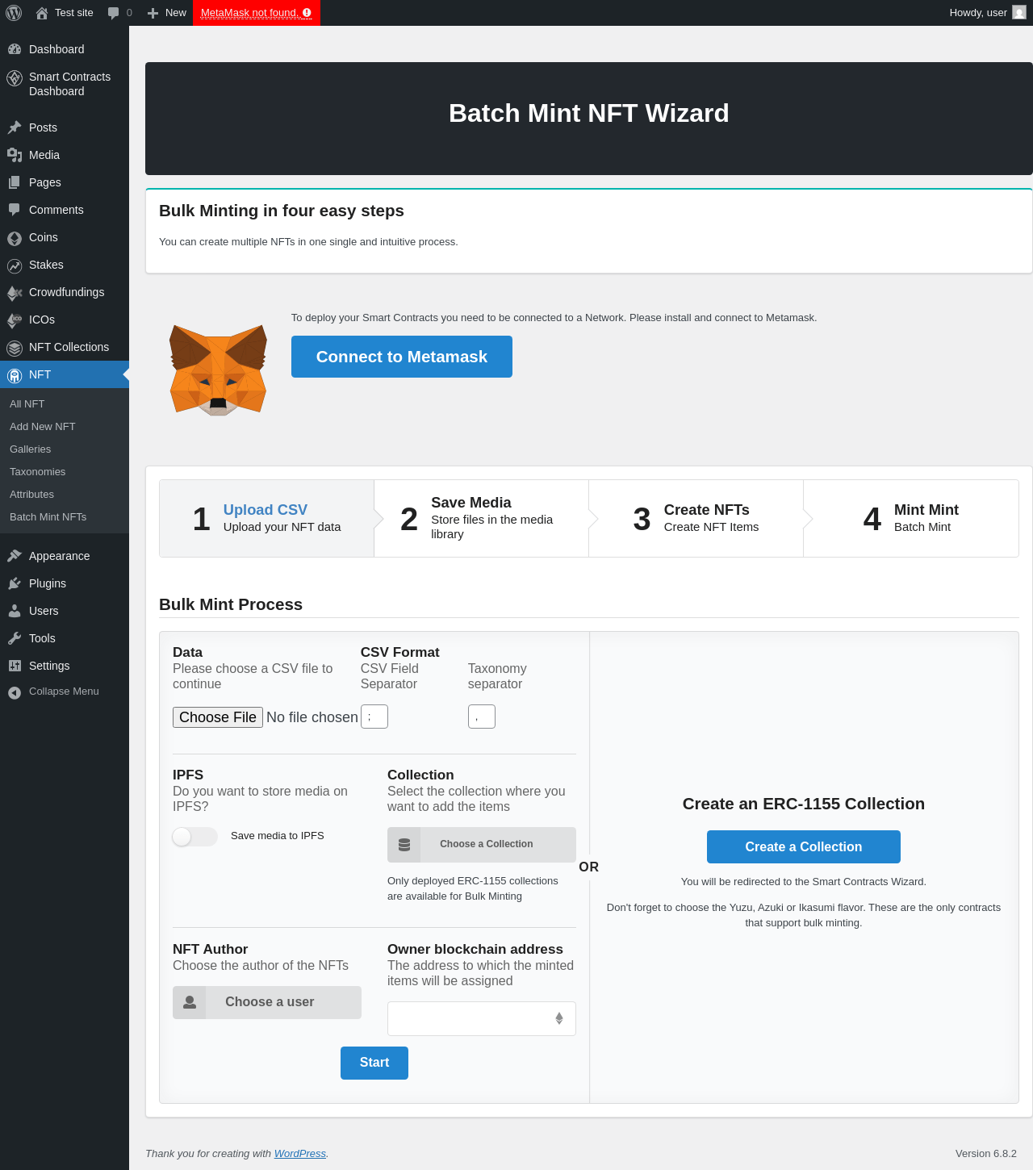Click MetaMask not found warning
Screen dimensions: 1033x1170
257,13
